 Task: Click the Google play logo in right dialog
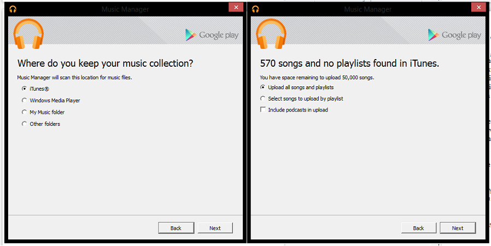coord(454,35)
